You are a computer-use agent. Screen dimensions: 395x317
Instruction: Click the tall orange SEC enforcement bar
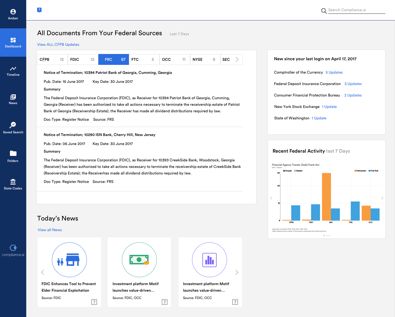326,197
